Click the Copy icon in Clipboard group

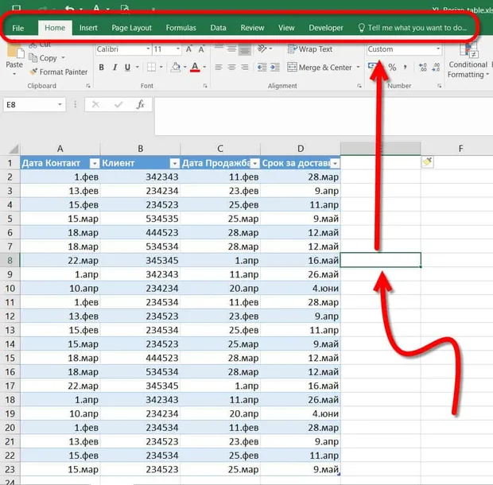tap(33, 58)
